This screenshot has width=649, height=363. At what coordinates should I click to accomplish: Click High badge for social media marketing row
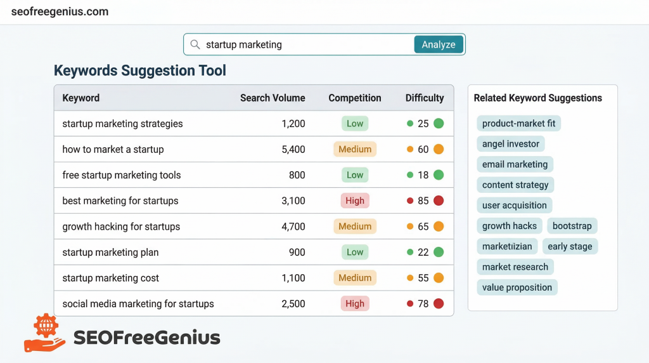pyautogui.click(x=355, y=303)
